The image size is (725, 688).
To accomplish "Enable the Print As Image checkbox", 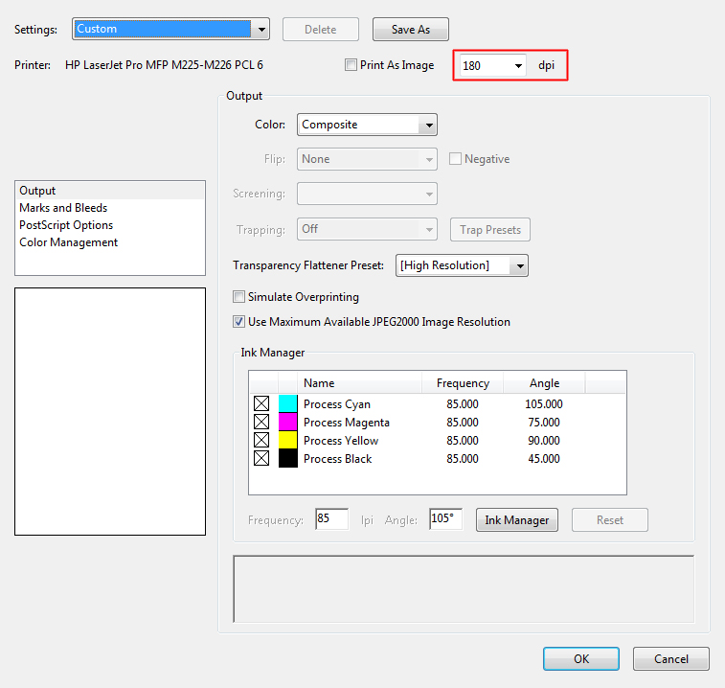I will [x=351, y=65].
